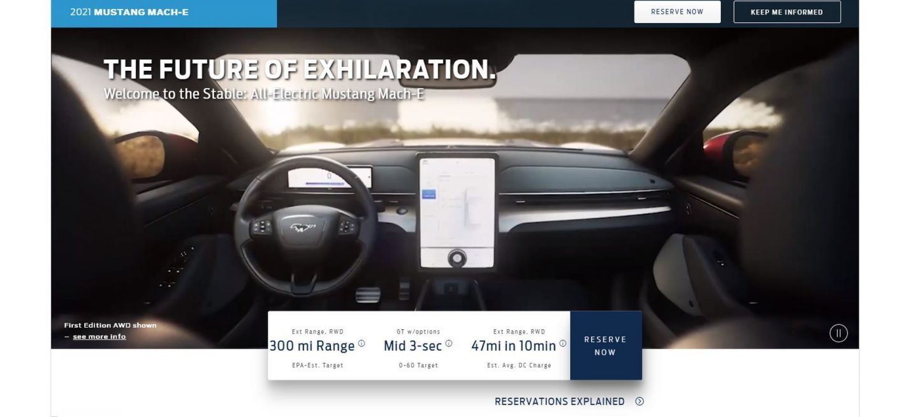This screenshot has height=417, width=918.
Task: Select the 2021 Mustang Mach-E header tab
Action: [x=164, y=13]
